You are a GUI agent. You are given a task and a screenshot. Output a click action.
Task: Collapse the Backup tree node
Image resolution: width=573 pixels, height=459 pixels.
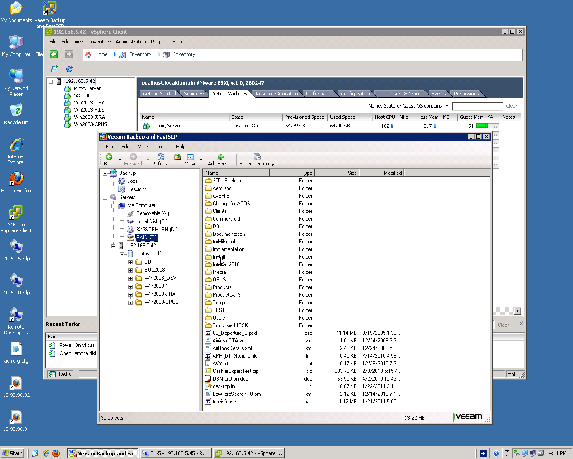105,173
